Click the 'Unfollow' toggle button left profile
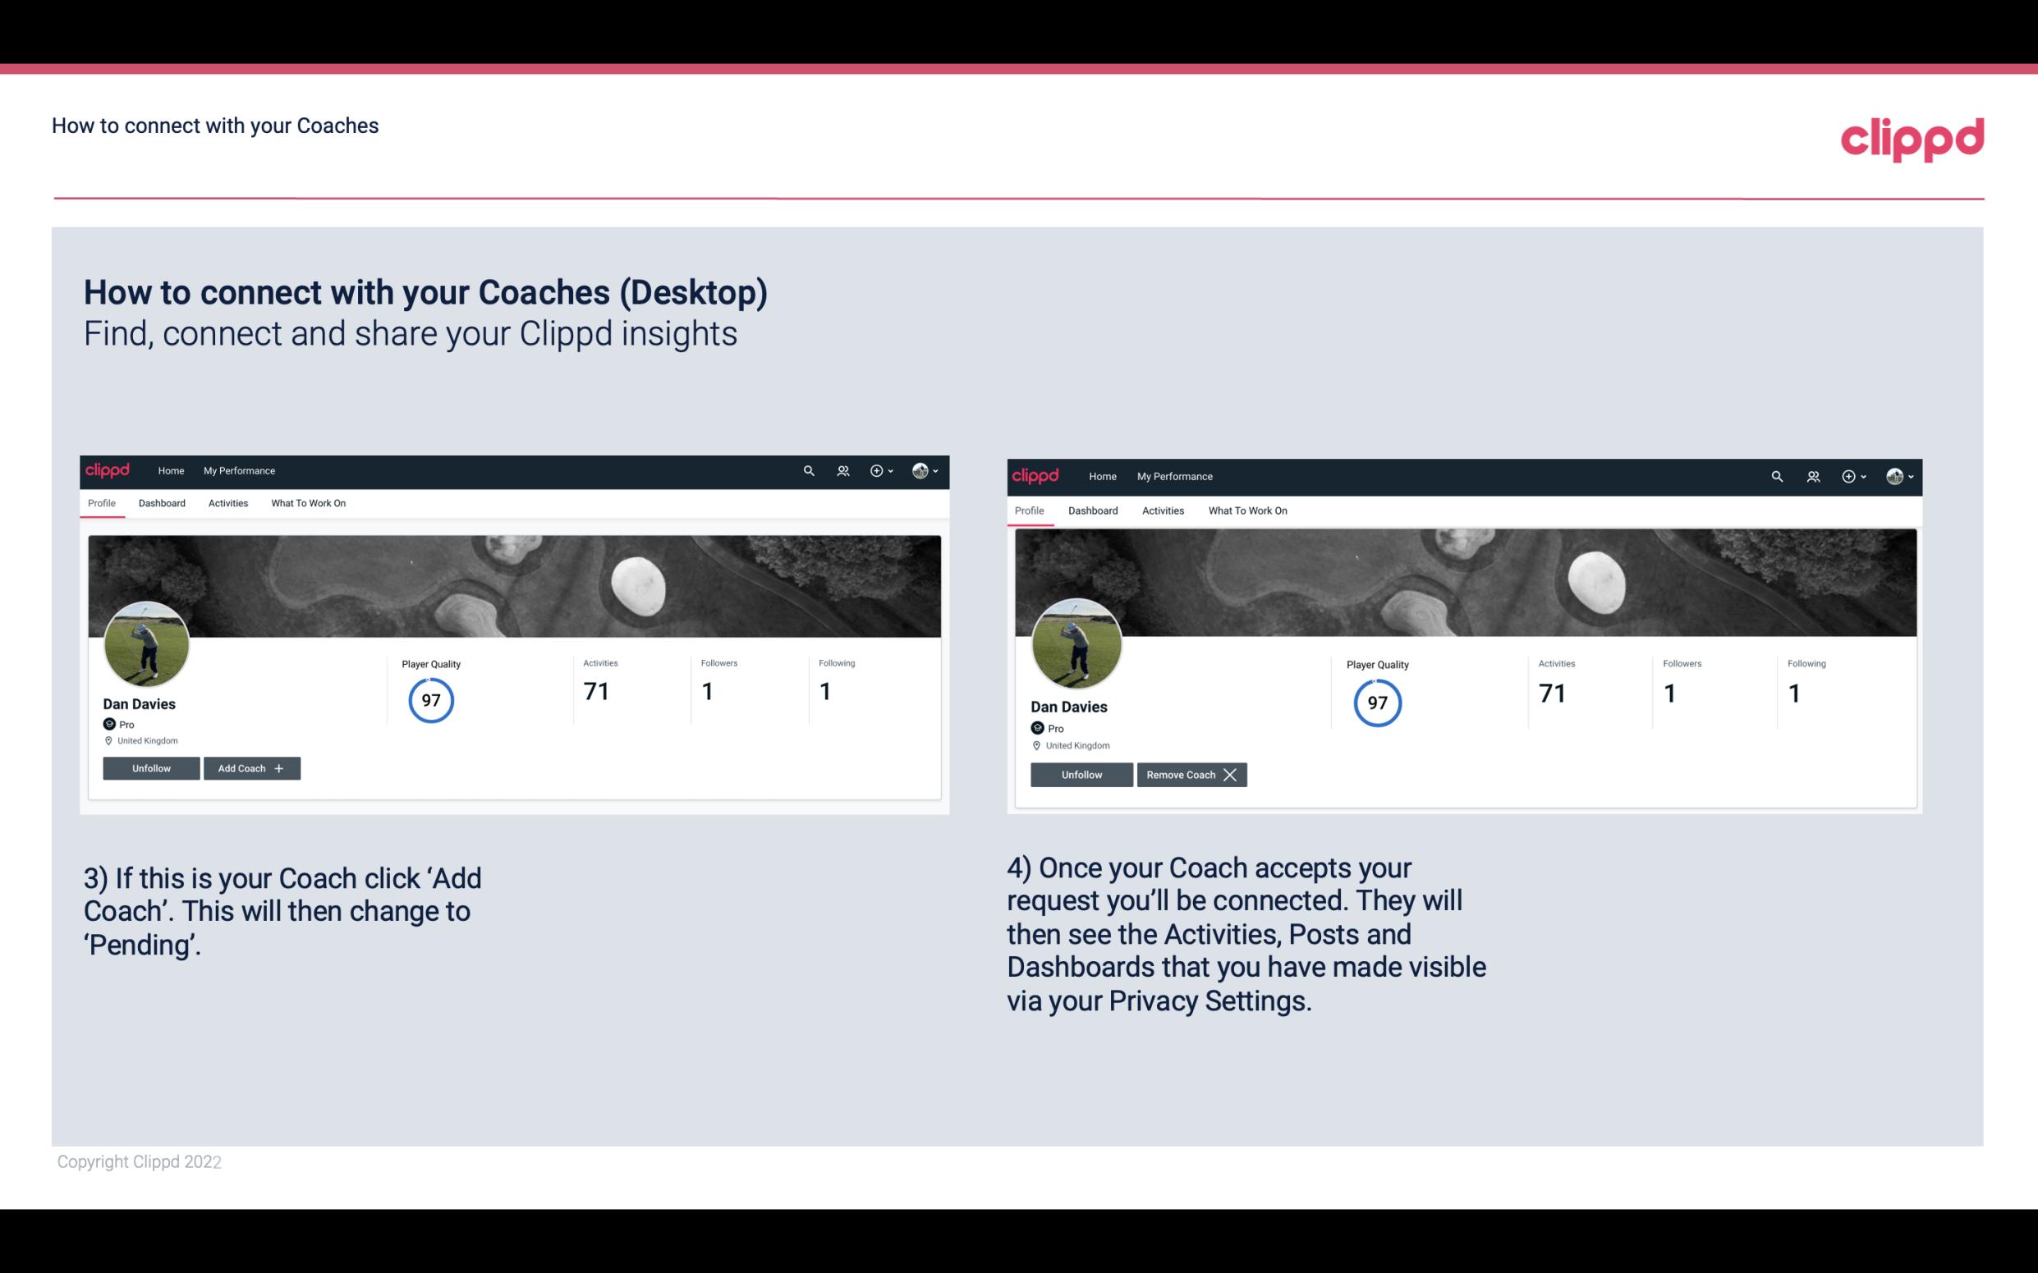 pos(151,767)
